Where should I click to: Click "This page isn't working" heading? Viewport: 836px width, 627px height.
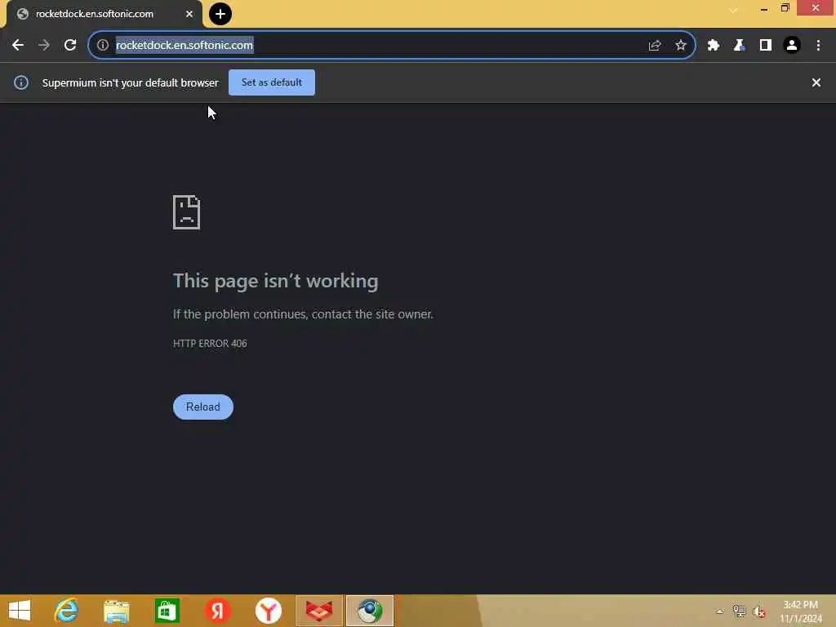coord(276,281)
